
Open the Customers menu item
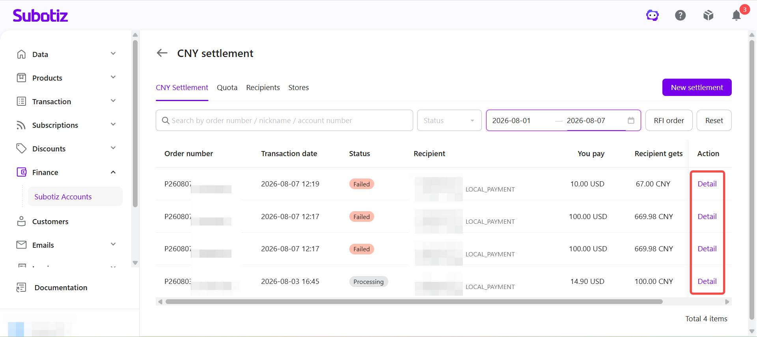(x=50, y=221)
